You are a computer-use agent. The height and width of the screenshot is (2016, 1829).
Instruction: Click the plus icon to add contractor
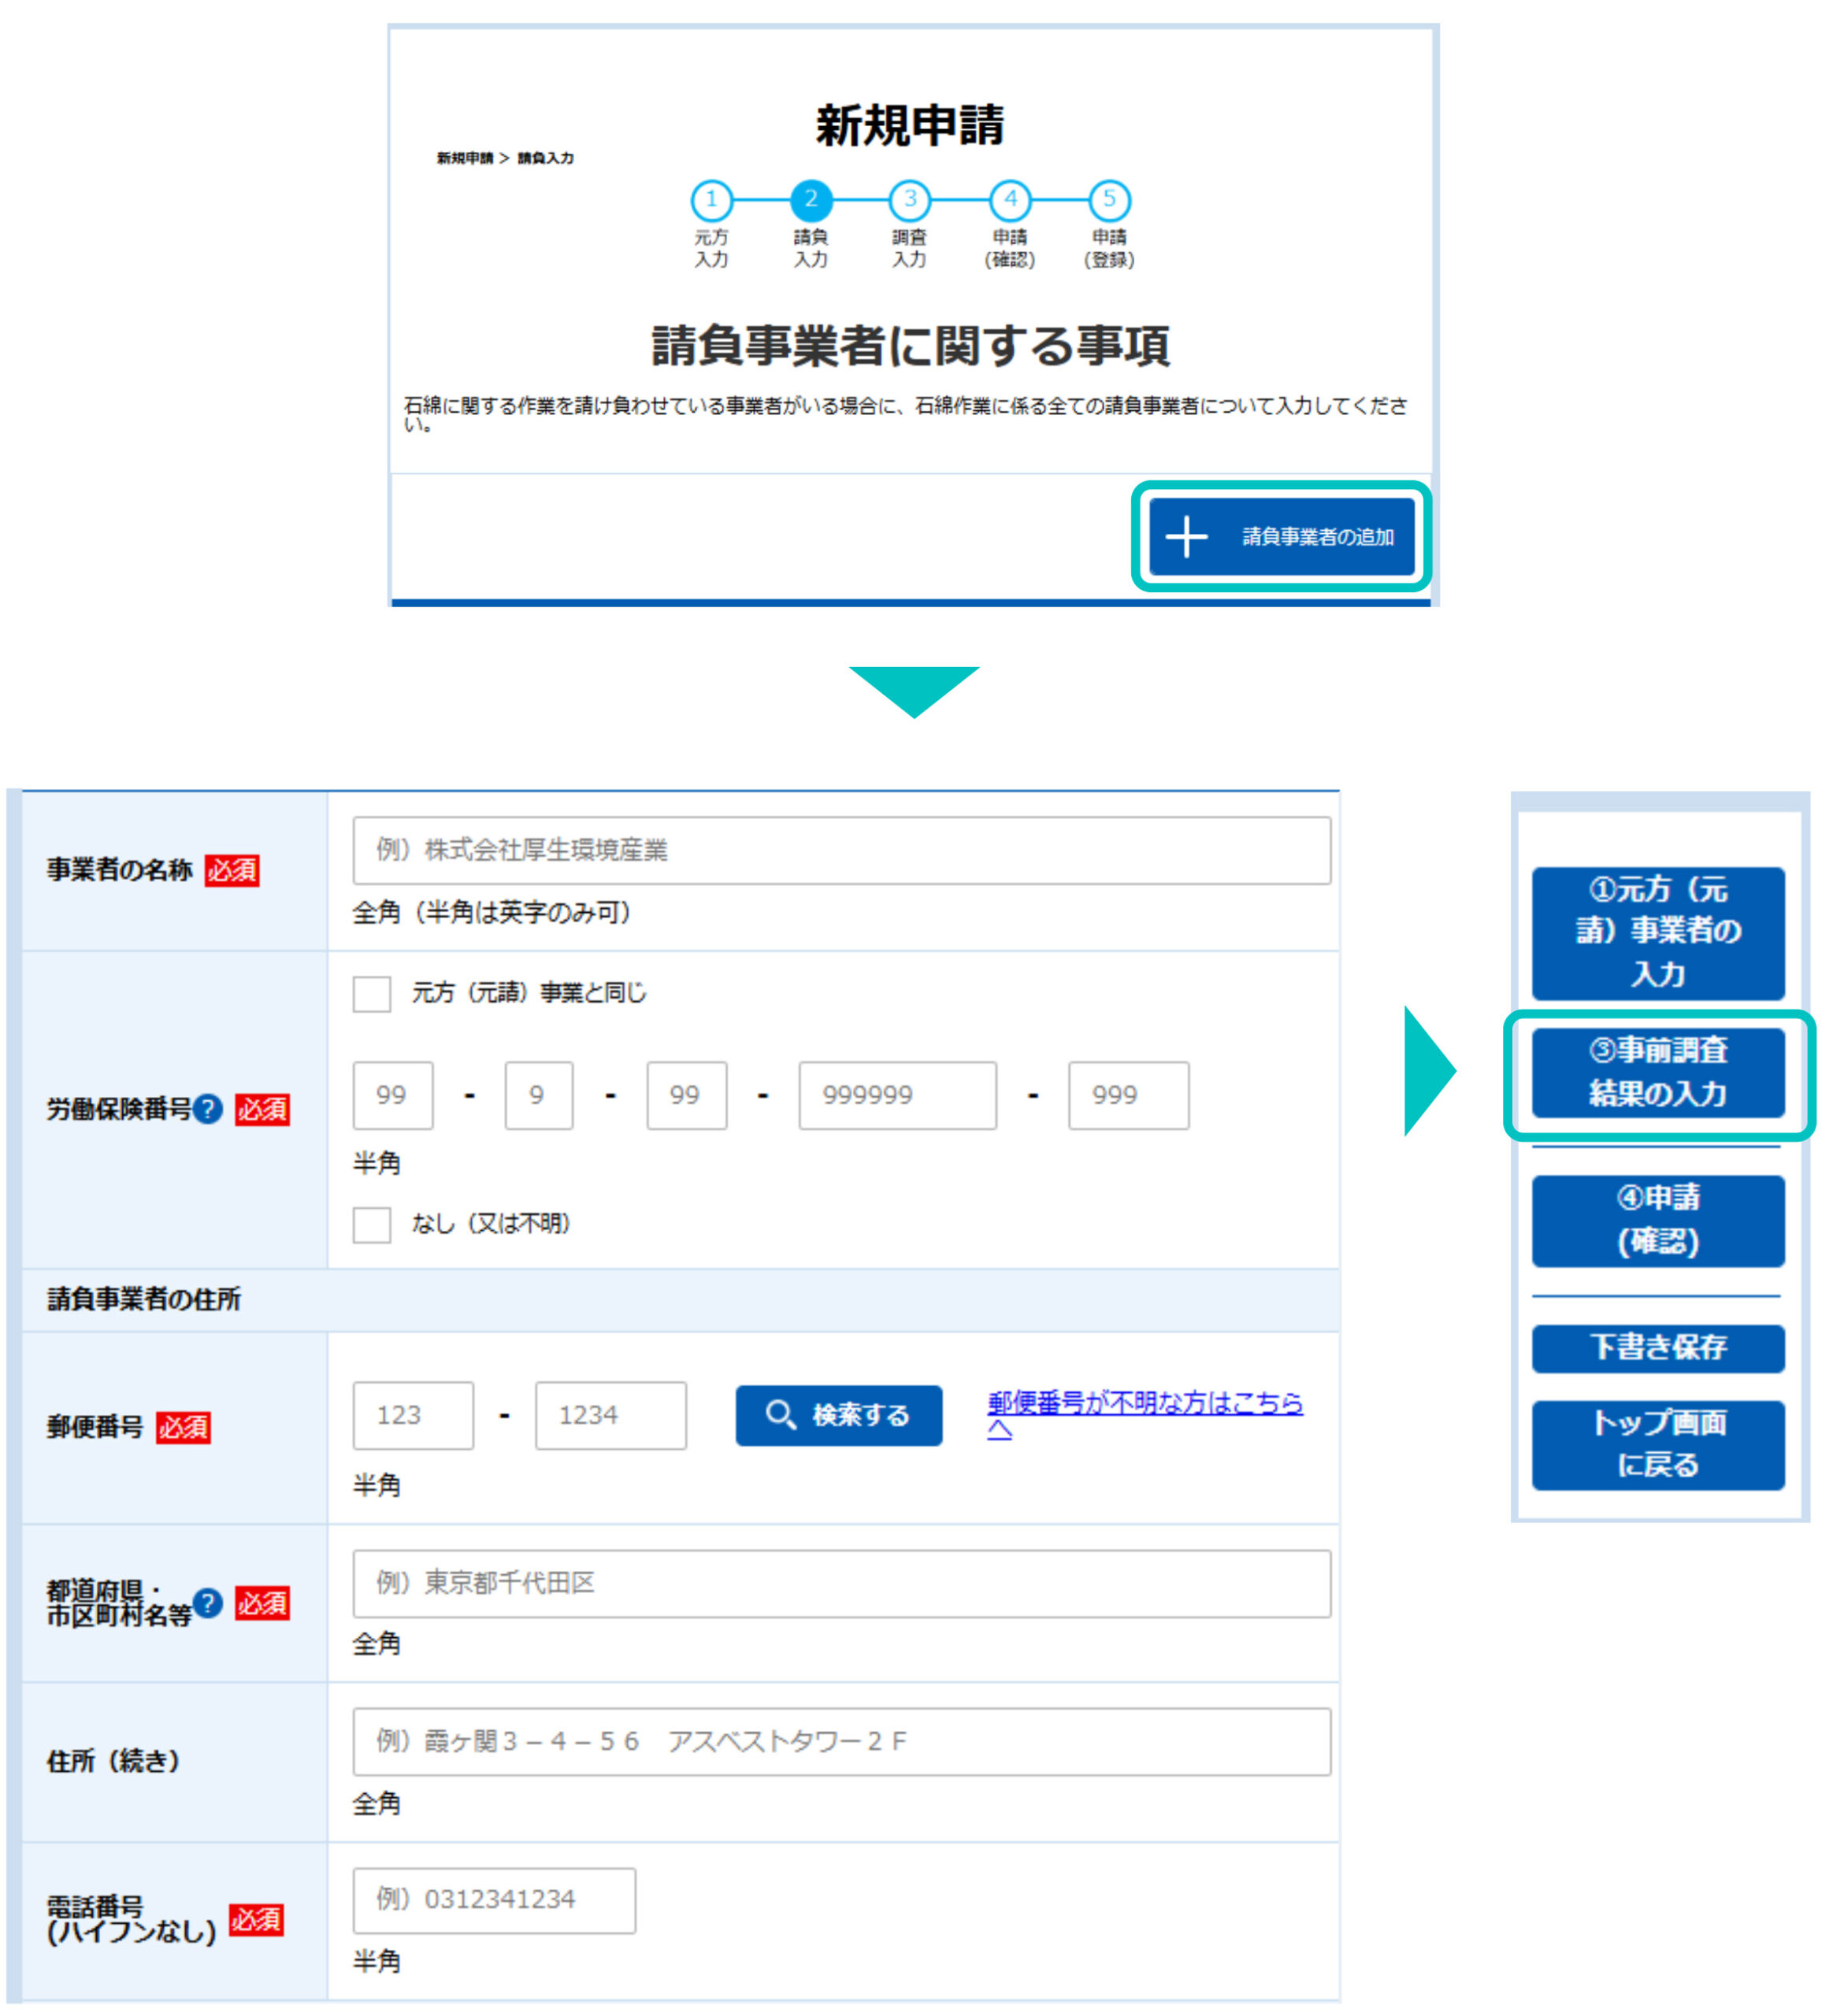click(1186, 537)
